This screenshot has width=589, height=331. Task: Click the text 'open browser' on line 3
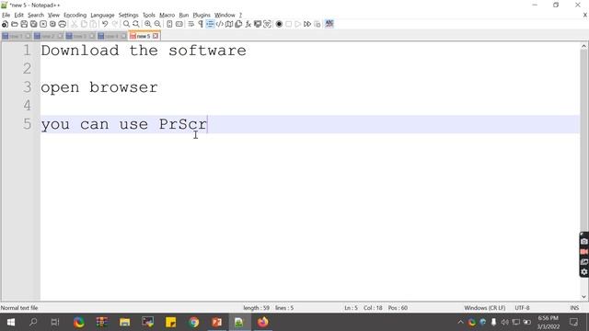coord(99,88)
